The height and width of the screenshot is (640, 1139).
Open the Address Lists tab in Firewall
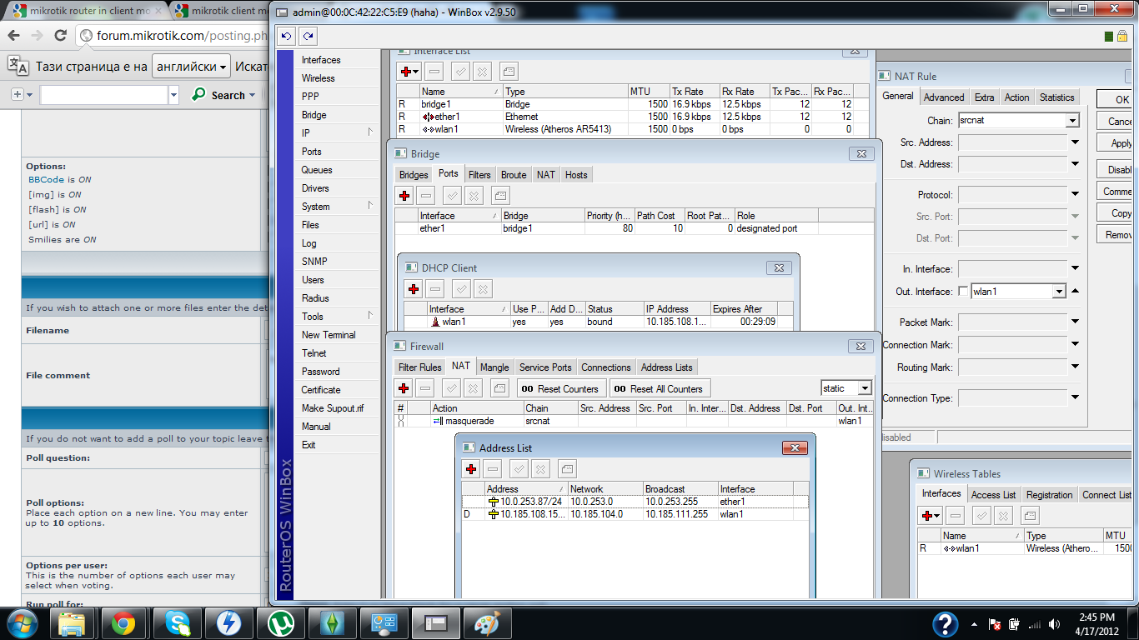(667, 367)
